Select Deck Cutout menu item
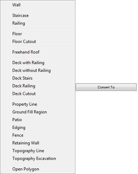Image resolution: width=138 pixels, height=174 pixels. [43, 94]
